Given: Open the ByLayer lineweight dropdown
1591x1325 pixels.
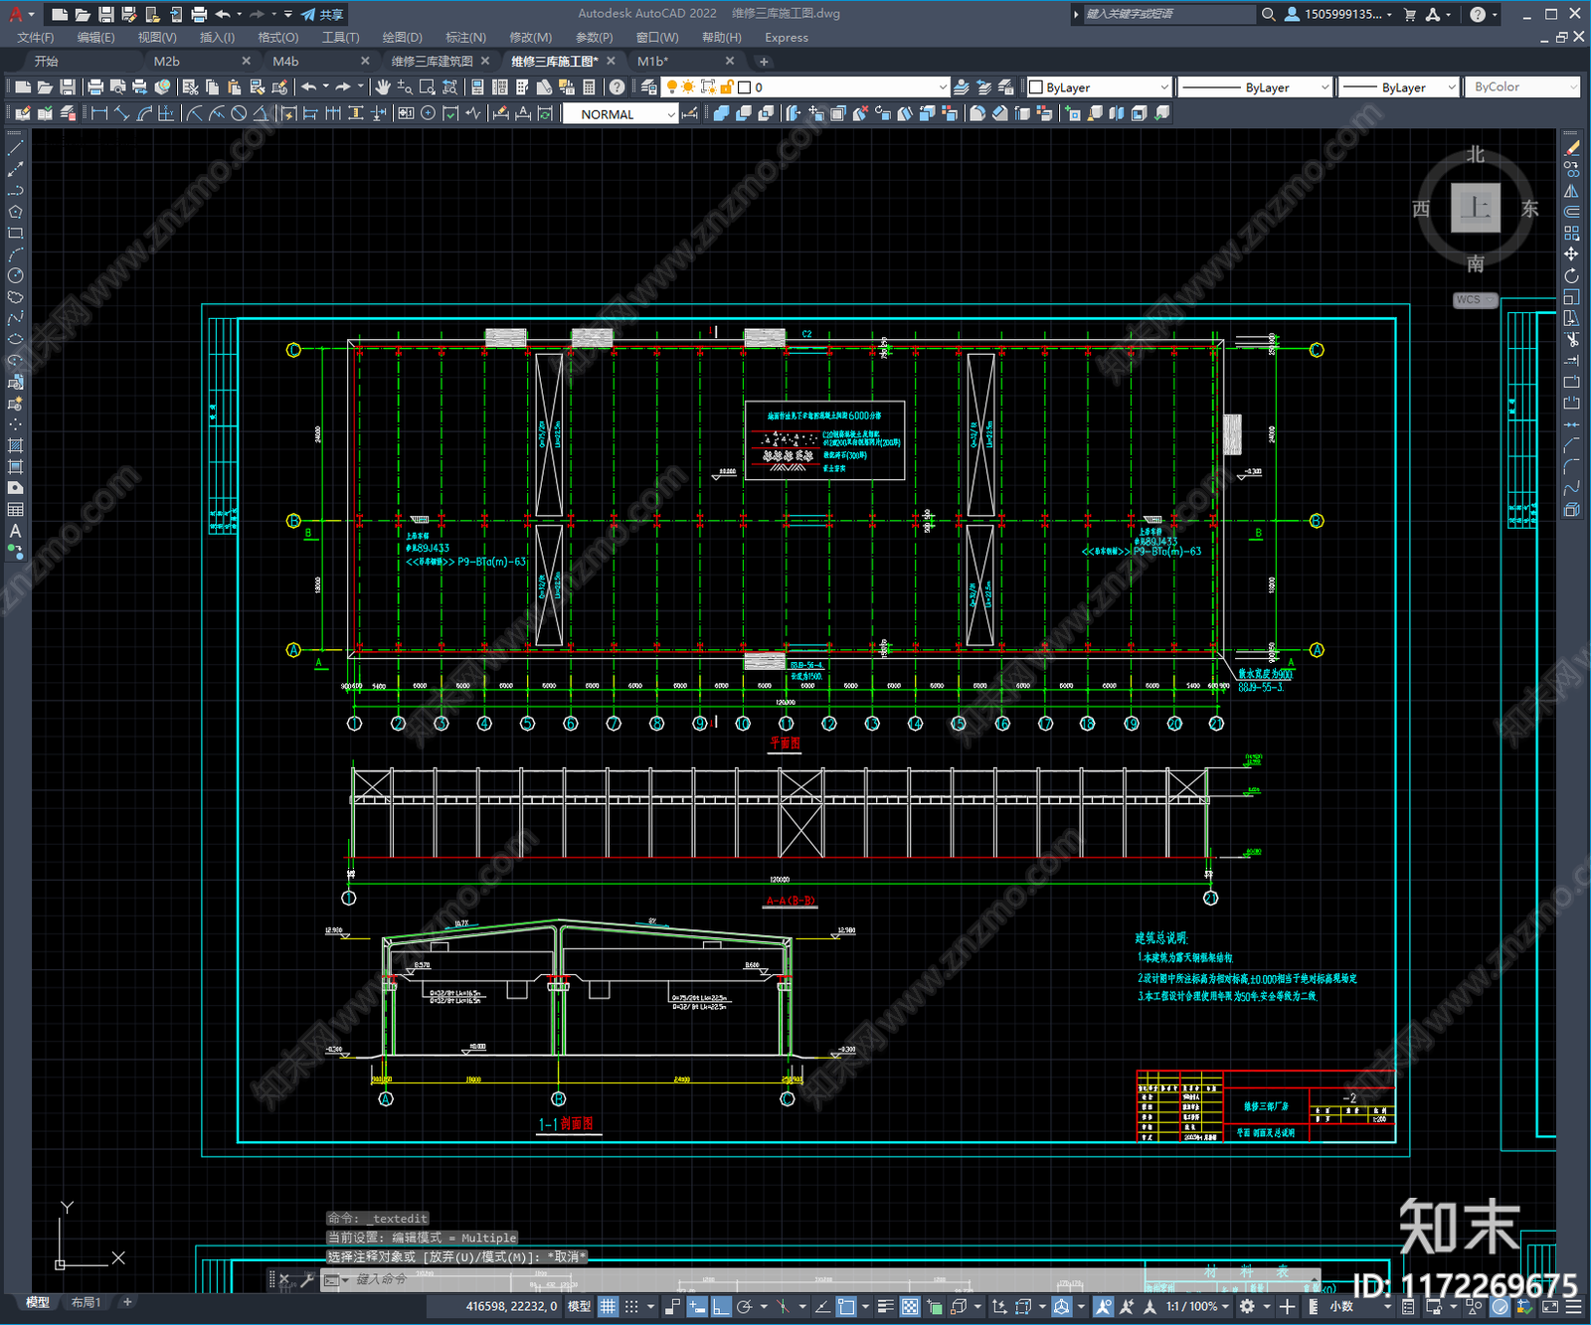Looking at the screenshot, I should click(1398, 87).
